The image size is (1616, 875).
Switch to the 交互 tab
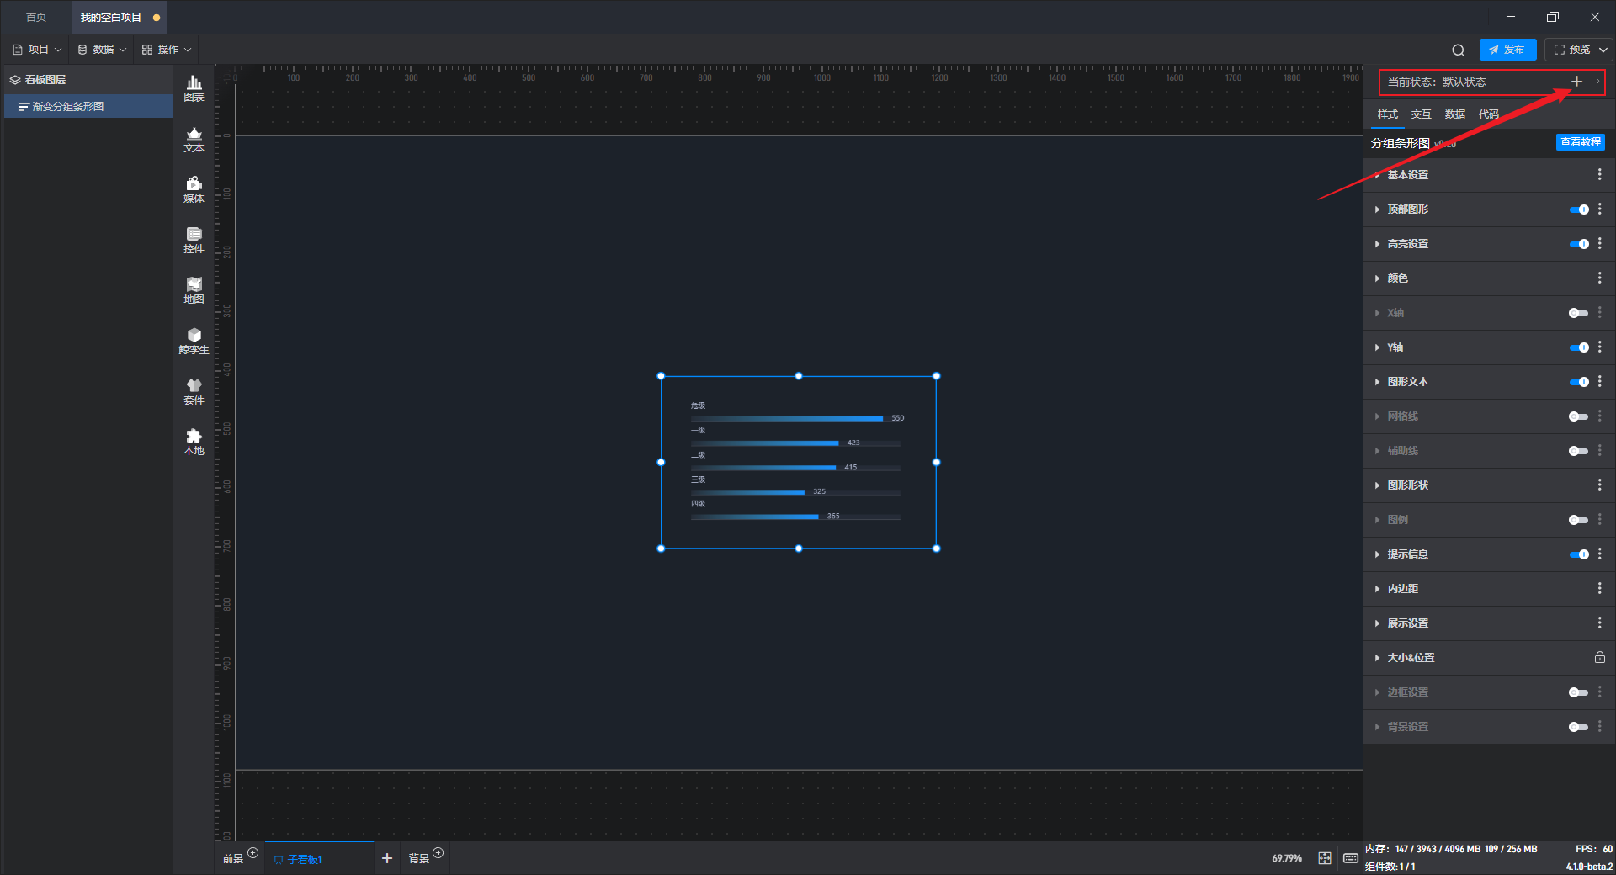click(1421, 114)
